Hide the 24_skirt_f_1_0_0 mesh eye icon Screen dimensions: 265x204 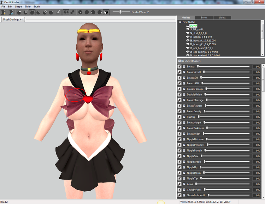point(188,33)
